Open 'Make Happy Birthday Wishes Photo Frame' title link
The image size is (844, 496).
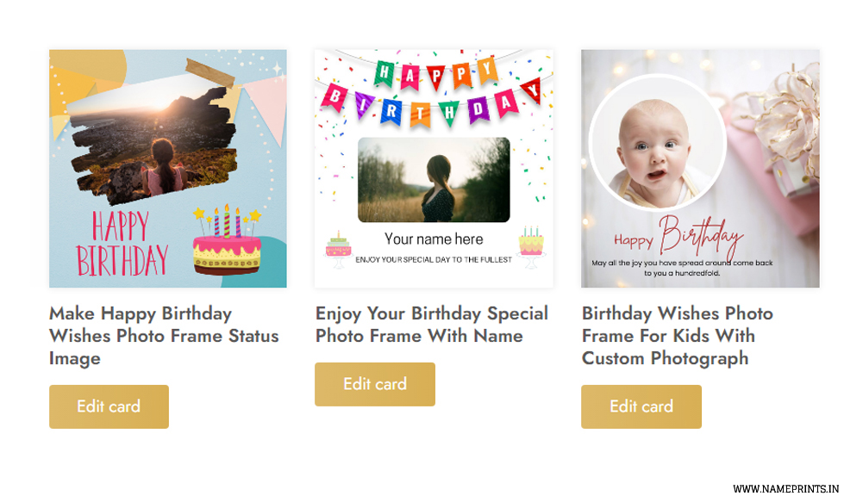[x=164, y=336]
